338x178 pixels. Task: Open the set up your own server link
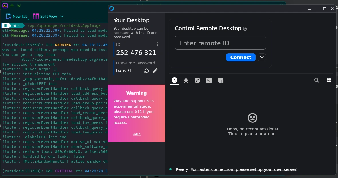(x=243, y=169)
